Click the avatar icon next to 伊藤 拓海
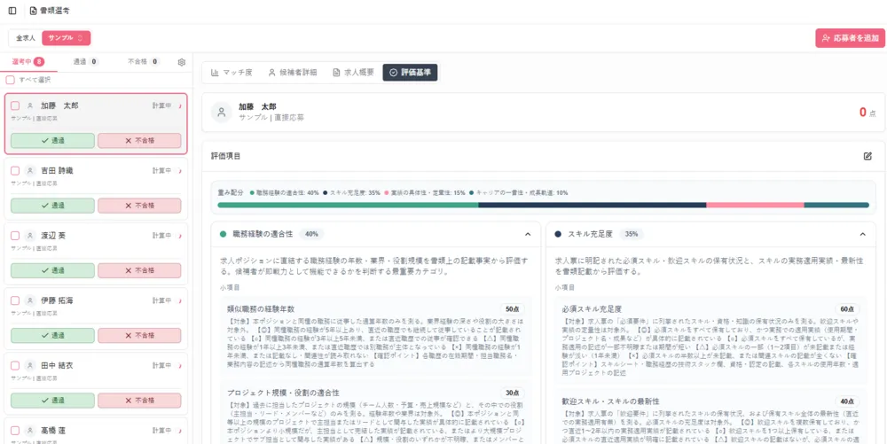 [30, 300]
